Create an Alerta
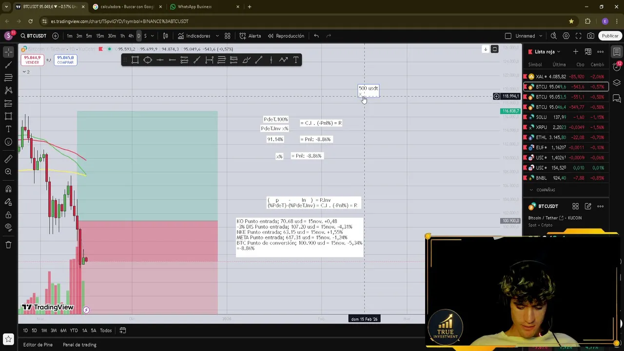 [x=250, y=36]
